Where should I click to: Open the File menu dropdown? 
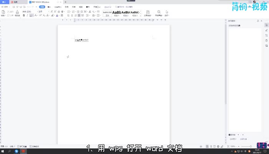pos(6,7)
